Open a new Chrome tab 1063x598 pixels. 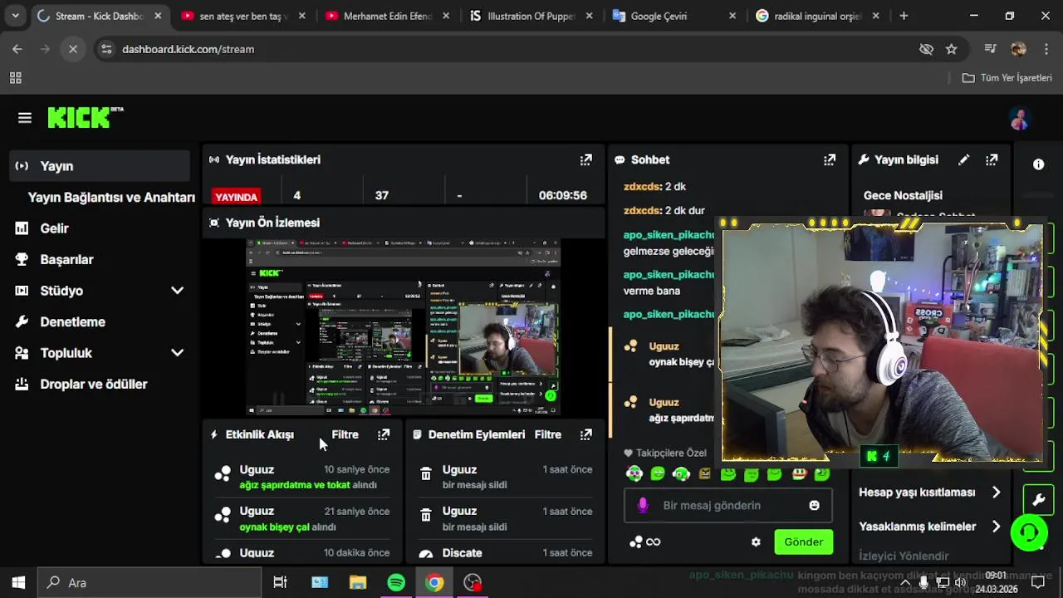point(904,16)
